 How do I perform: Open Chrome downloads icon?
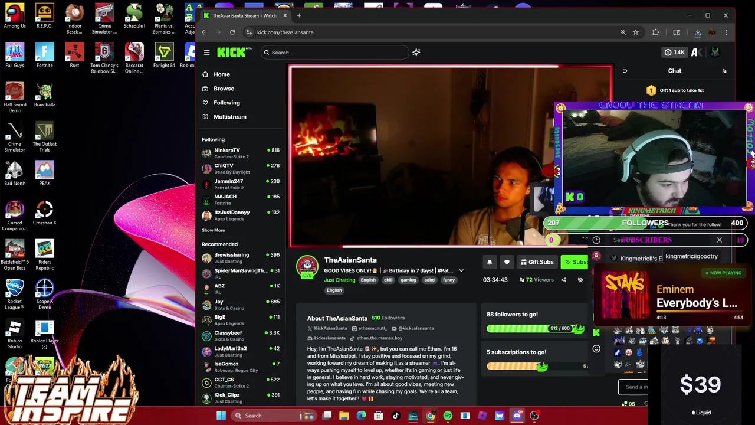[698, 32]
